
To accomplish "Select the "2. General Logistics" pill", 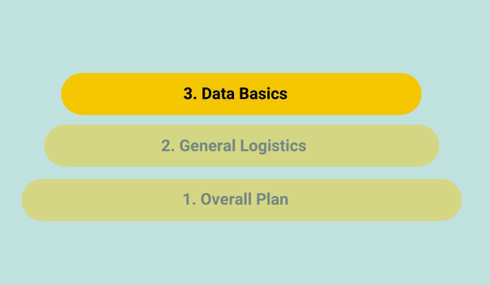I will 241,145.
